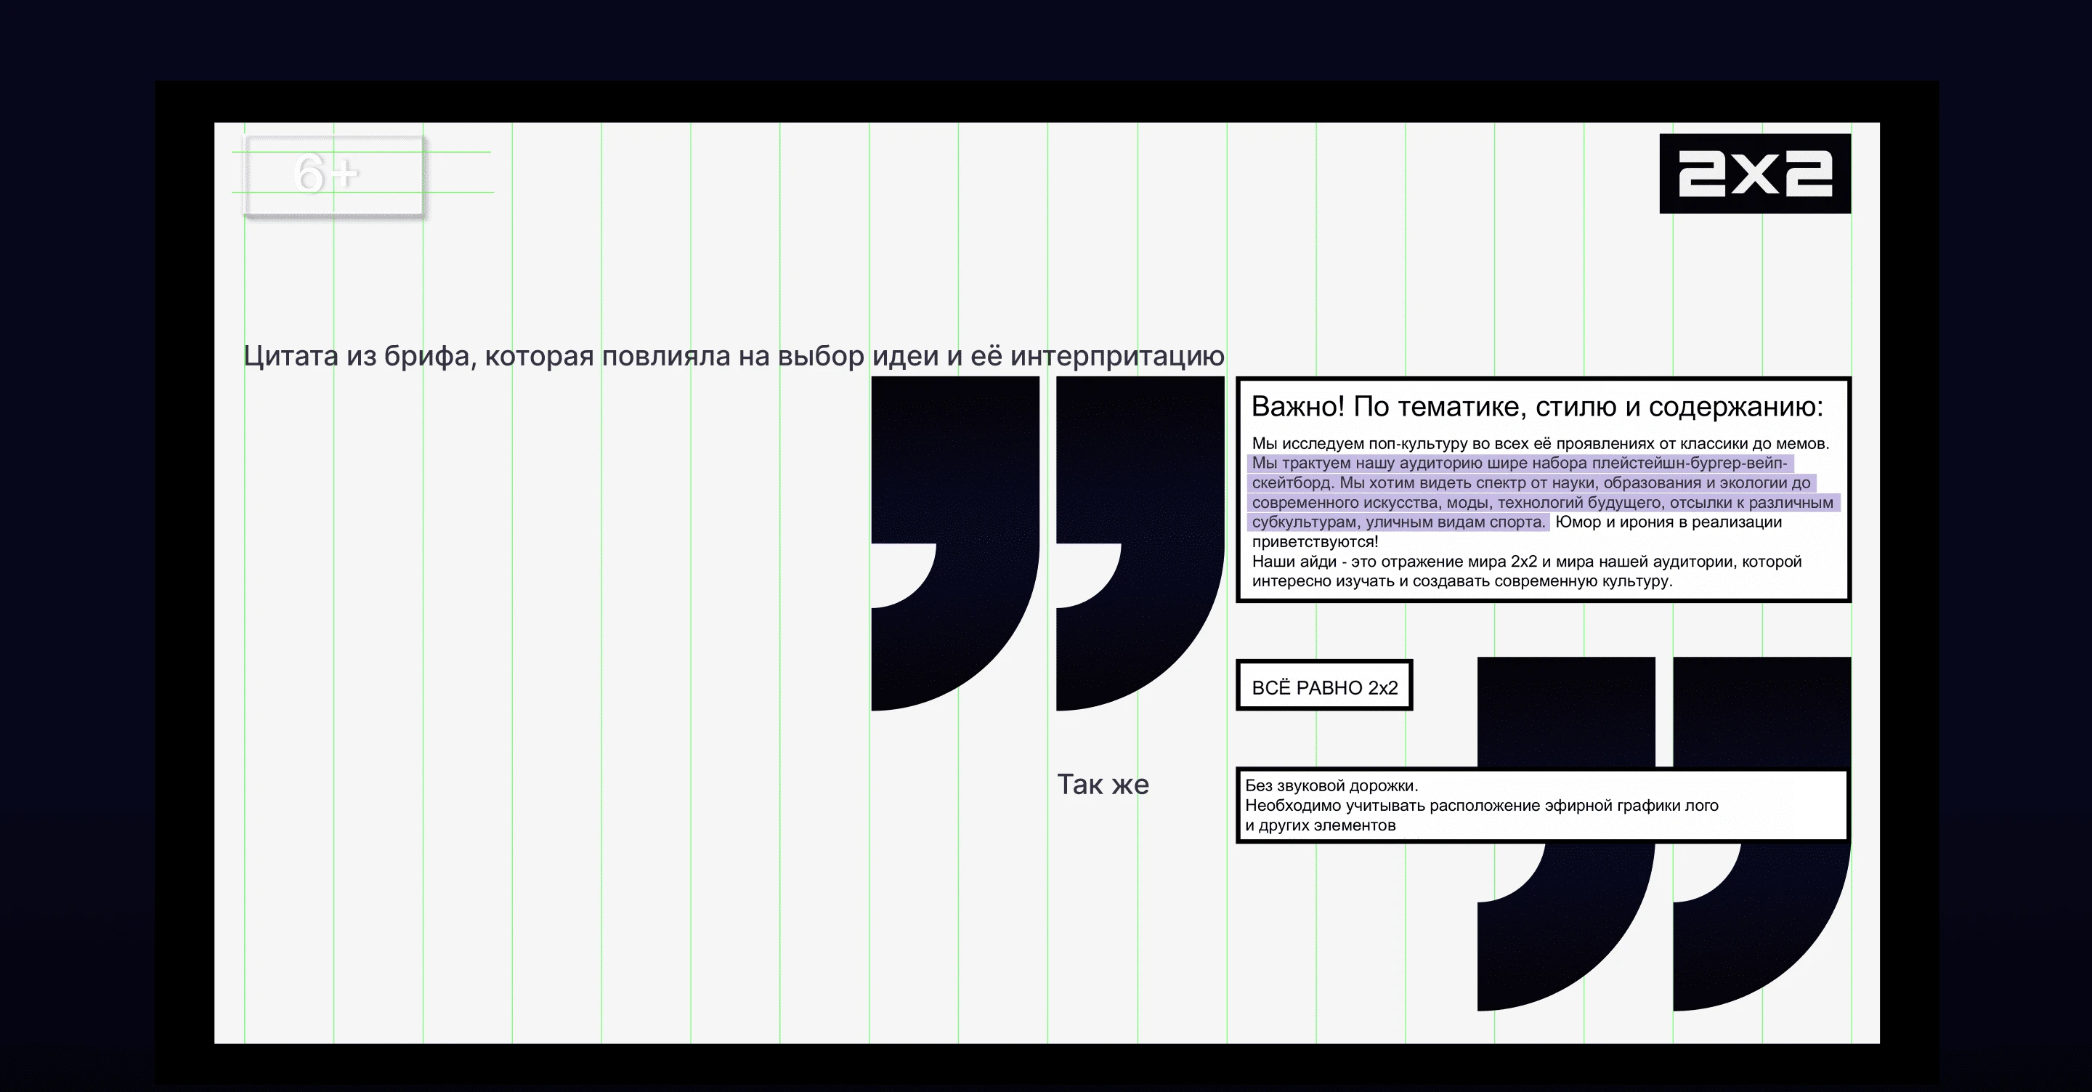Click the "приветствуются!" line in the brief box
2092x1092 pixels.
[1314, 542]
